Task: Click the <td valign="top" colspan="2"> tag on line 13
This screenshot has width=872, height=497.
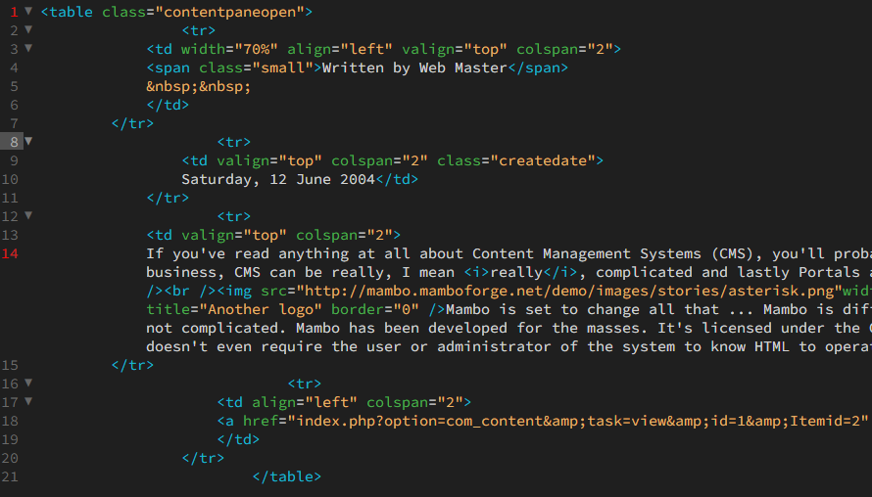Action: tap(273, 235)
